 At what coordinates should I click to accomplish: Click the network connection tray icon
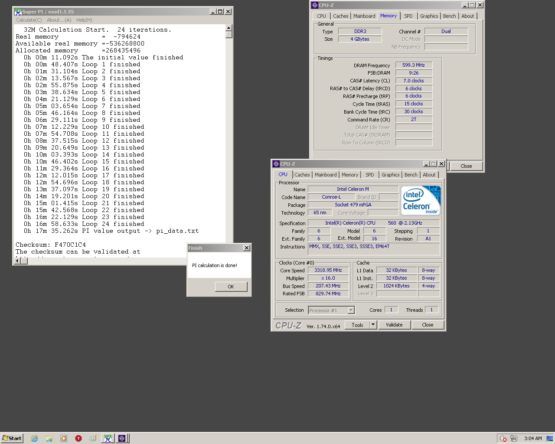coord(514,438)
